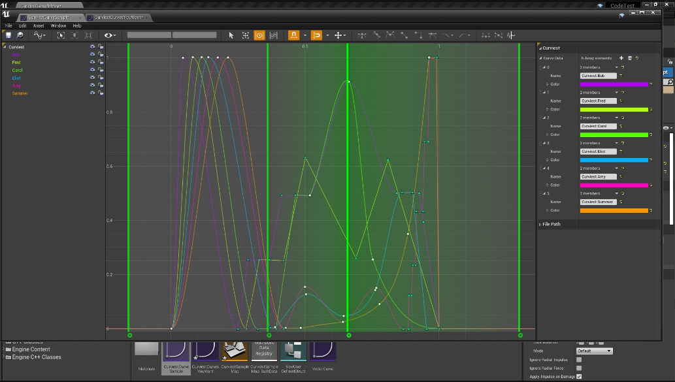Open the Help menu
This screenshot has height=382, width=675.
(77, 26)
